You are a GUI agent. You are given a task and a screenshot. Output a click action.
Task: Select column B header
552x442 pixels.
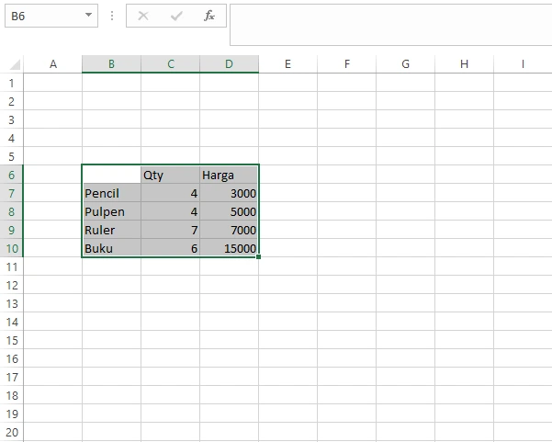[112, 64]
